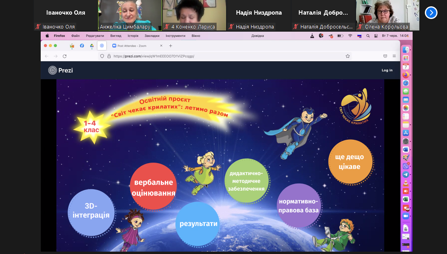
Task: Open the Редагувати menu
Action: (95, 36)
